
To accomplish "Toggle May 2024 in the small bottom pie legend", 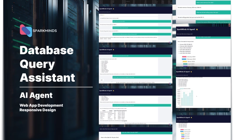I will [x=185, y=137].
